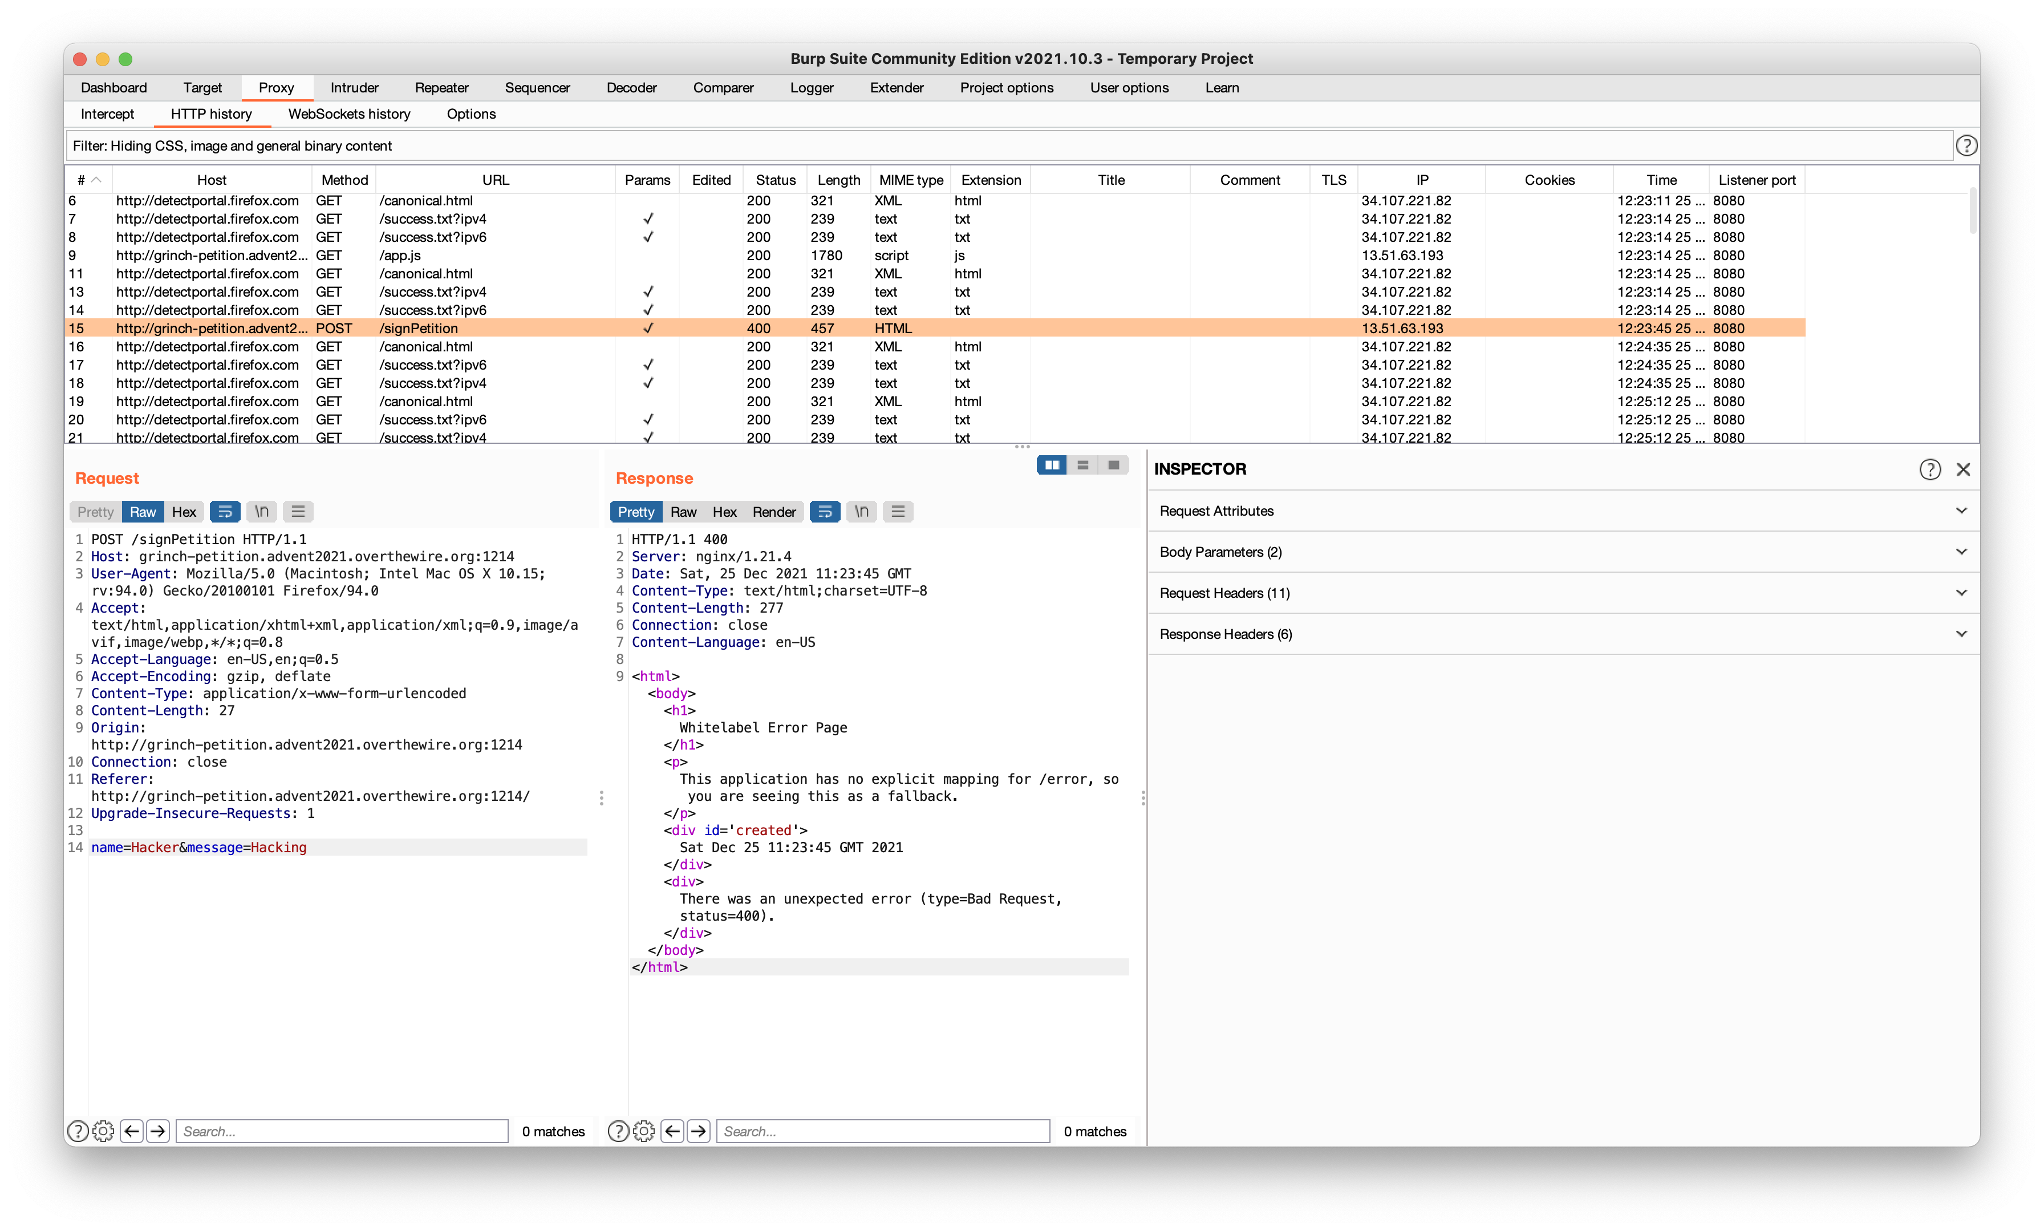Screen dimensions: 2044x1231
Task: Select vertical stacked layout icon
Action: tap(1082, 465)
